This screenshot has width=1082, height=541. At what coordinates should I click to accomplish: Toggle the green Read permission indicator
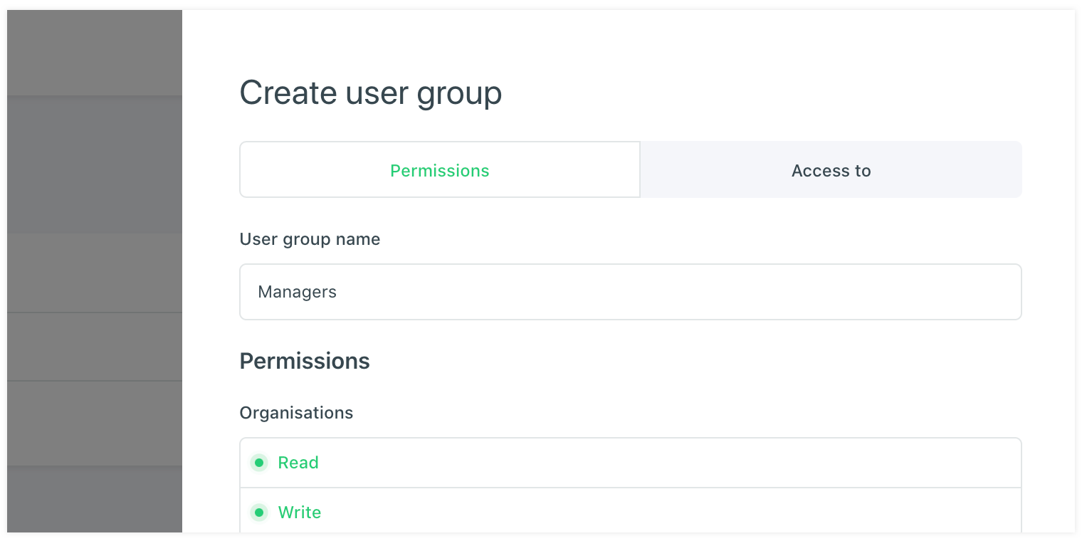(259, 463)
